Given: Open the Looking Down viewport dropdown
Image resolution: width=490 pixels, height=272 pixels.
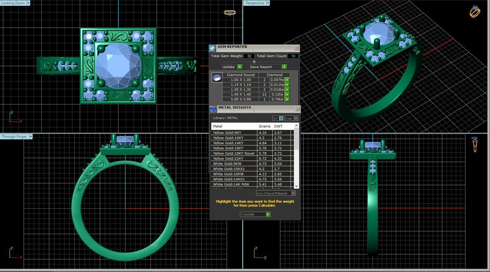Looking at the screenshot, I should [x=28, y=3].
